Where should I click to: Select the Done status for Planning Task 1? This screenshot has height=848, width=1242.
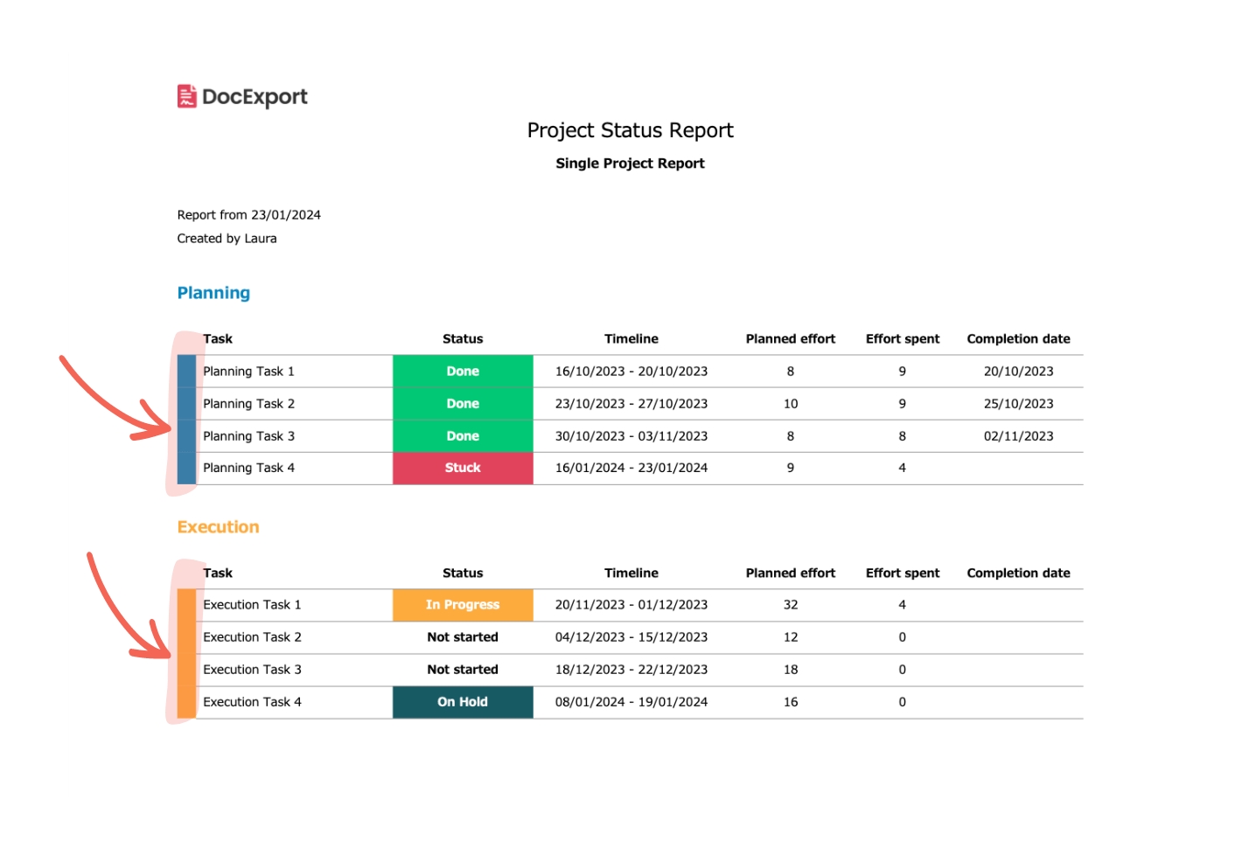pos(463,372)
